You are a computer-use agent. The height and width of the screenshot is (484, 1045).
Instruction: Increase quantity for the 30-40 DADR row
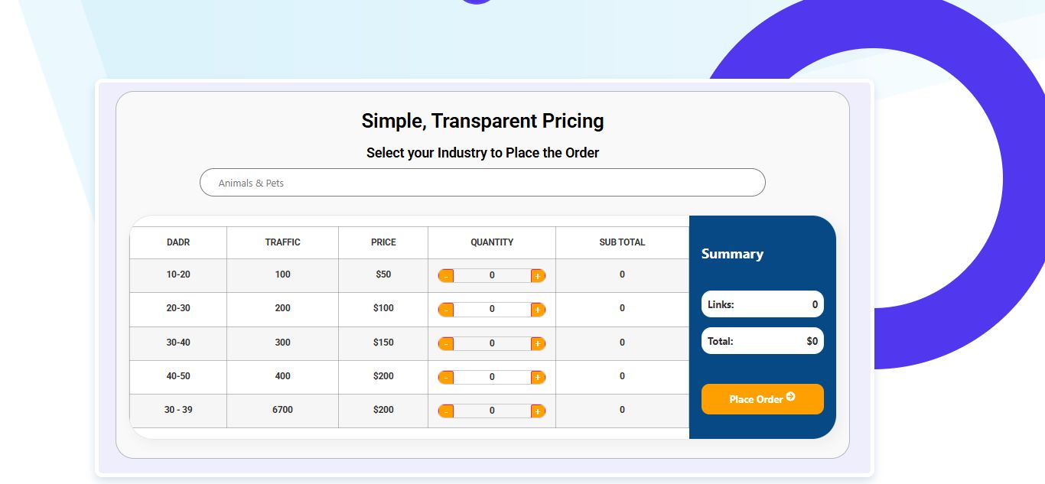click(x=538, y=343)
